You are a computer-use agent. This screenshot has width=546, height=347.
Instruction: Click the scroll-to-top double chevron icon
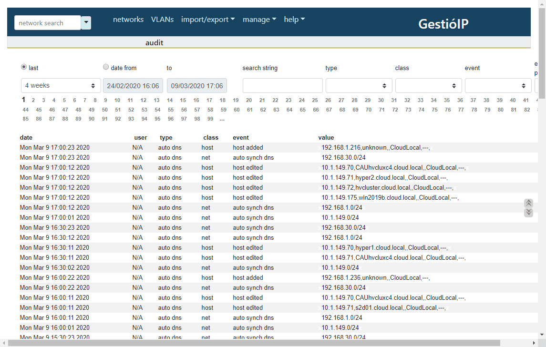(528, 203)
